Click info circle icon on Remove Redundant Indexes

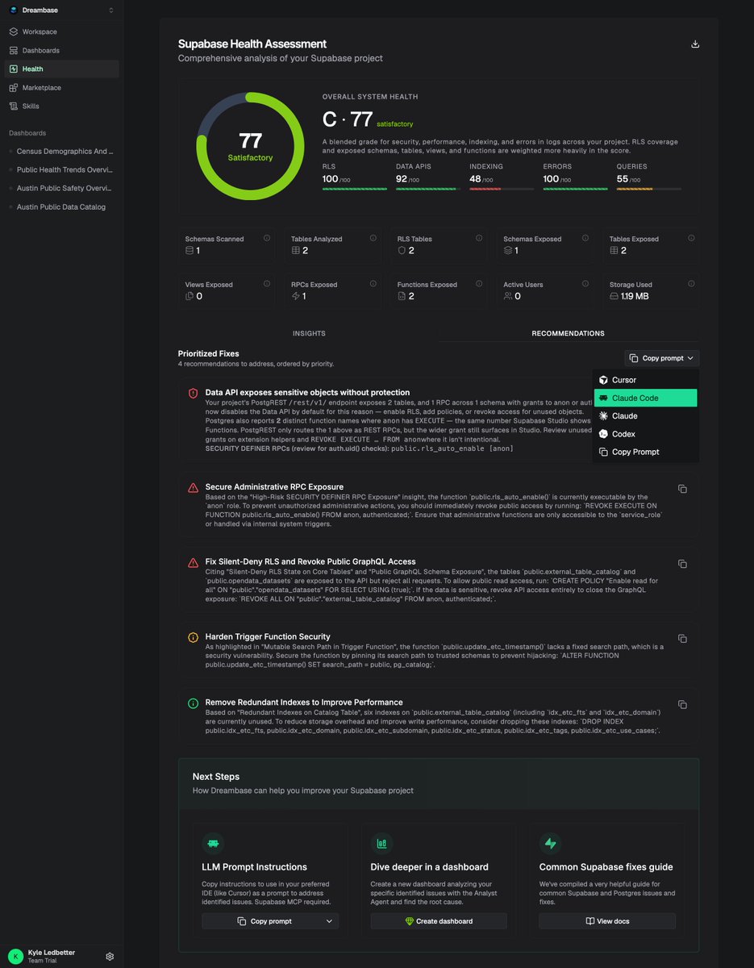[x=193, y=703]
